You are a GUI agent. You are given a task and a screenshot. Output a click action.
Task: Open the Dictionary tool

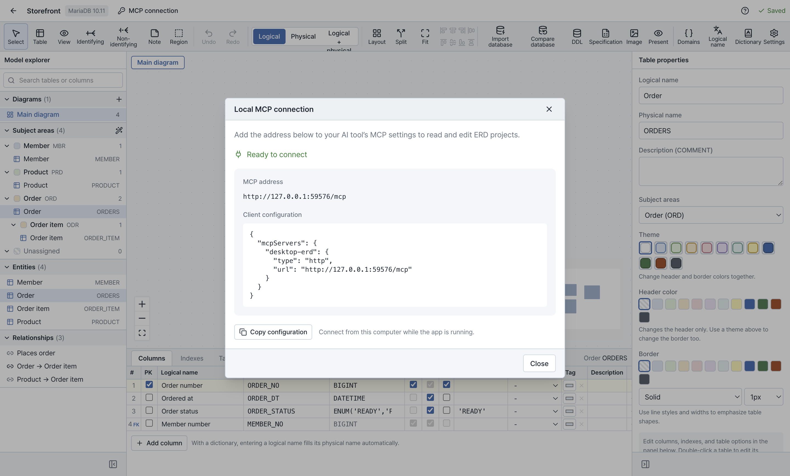[x=748, y=36]
